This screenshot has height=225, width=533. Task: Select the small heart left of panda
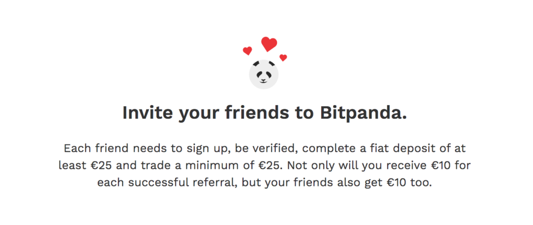pyautogui.click(x=247, y=51)
